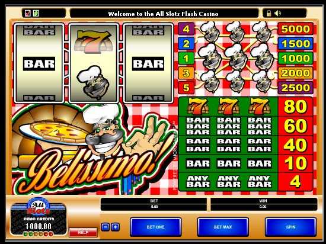Click the Bet Max button

pyautogui.click(x=223, y=227)
